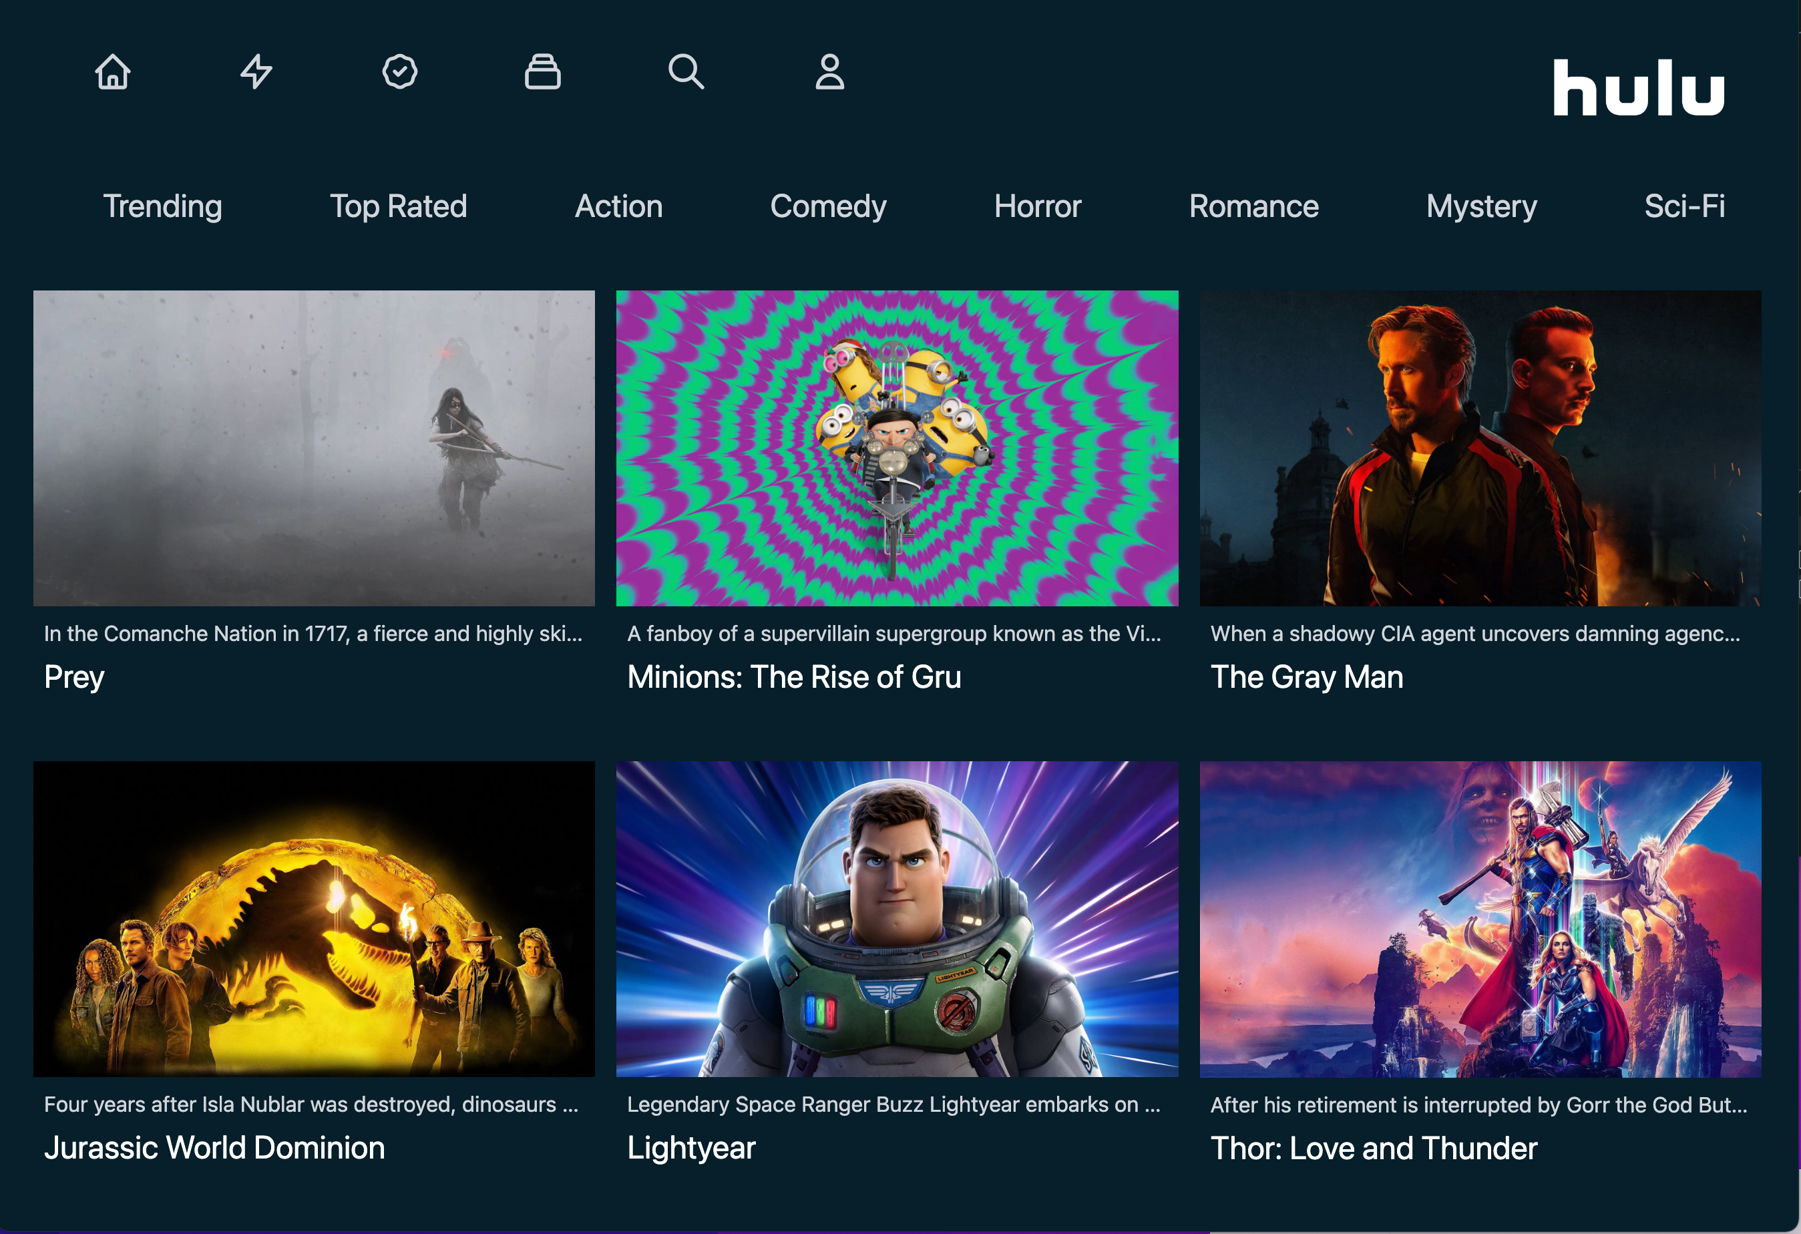Viewport: 1801px width, 1234px height.
Task: Switch to the Top Rated tab
Action: click(x=398, y=206)
